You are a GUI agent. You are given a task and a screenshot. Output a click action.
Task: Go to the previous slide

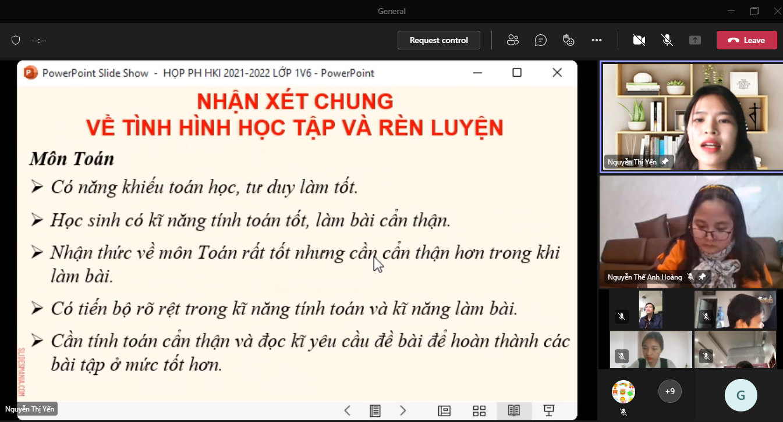[x=348, y=411]
